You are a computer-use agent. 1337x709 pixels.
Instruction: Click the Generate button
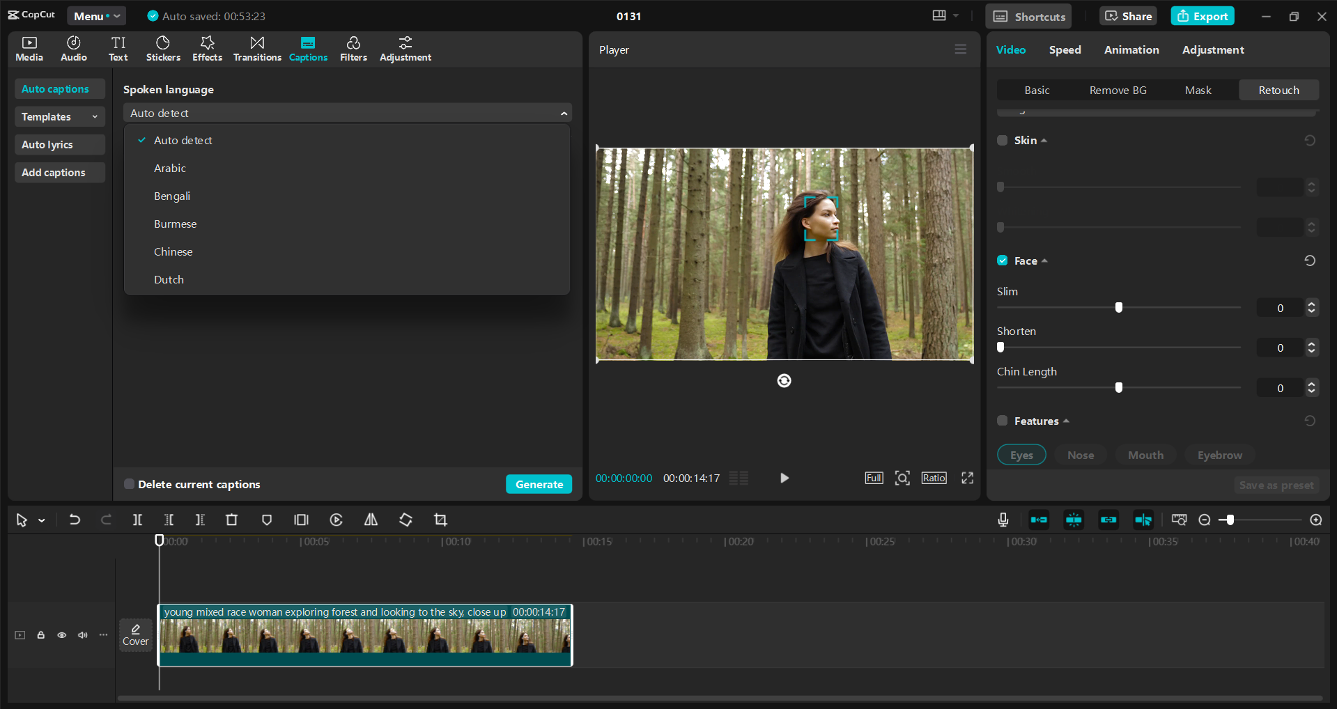tap(539, 484)
